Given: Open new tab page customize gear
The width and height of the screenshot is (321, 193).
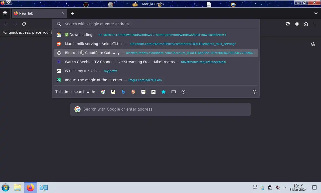Looking at the screenshot, I should click(x=313, y=44).
